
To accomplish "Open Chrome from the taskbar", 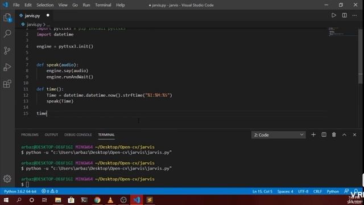I will coord(97,200).
